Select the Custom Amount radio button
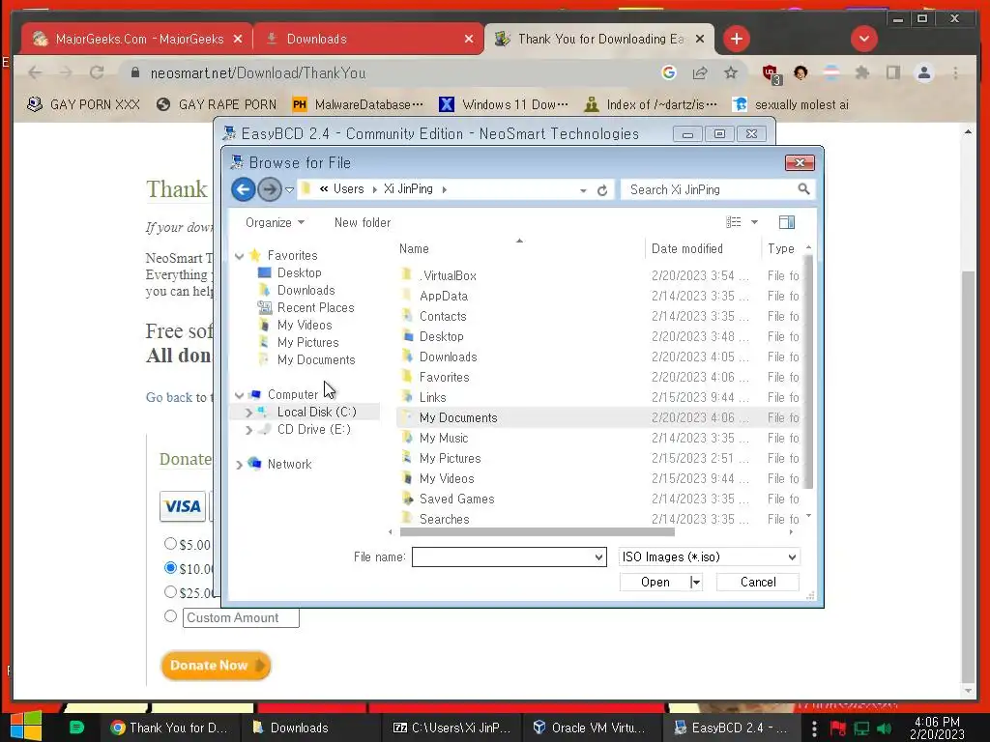Screen dimensions: 990x742 [x=170, y=615]
